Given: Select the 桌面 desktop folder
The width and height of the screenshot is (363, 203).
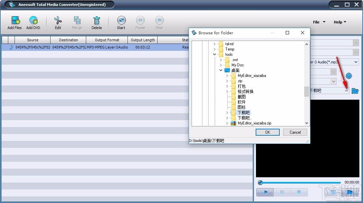Looking at the screenshot, I should tap(236, 70).
